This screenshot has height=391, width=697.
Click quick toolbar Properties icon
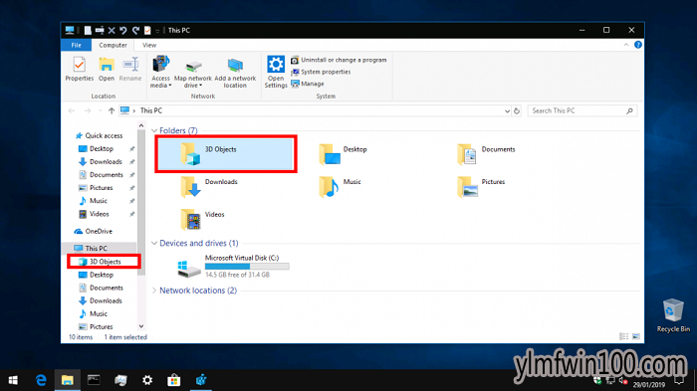coord(147,30)
